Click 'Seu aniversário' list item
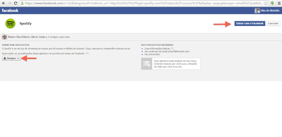This screenshot has height=137, width=282. point(152,54)
